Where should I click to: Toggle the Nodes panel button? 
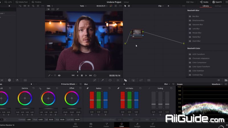coord(204,2)
